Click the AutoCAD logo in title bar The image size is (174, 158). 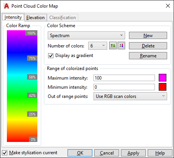[x=6, y=6]
